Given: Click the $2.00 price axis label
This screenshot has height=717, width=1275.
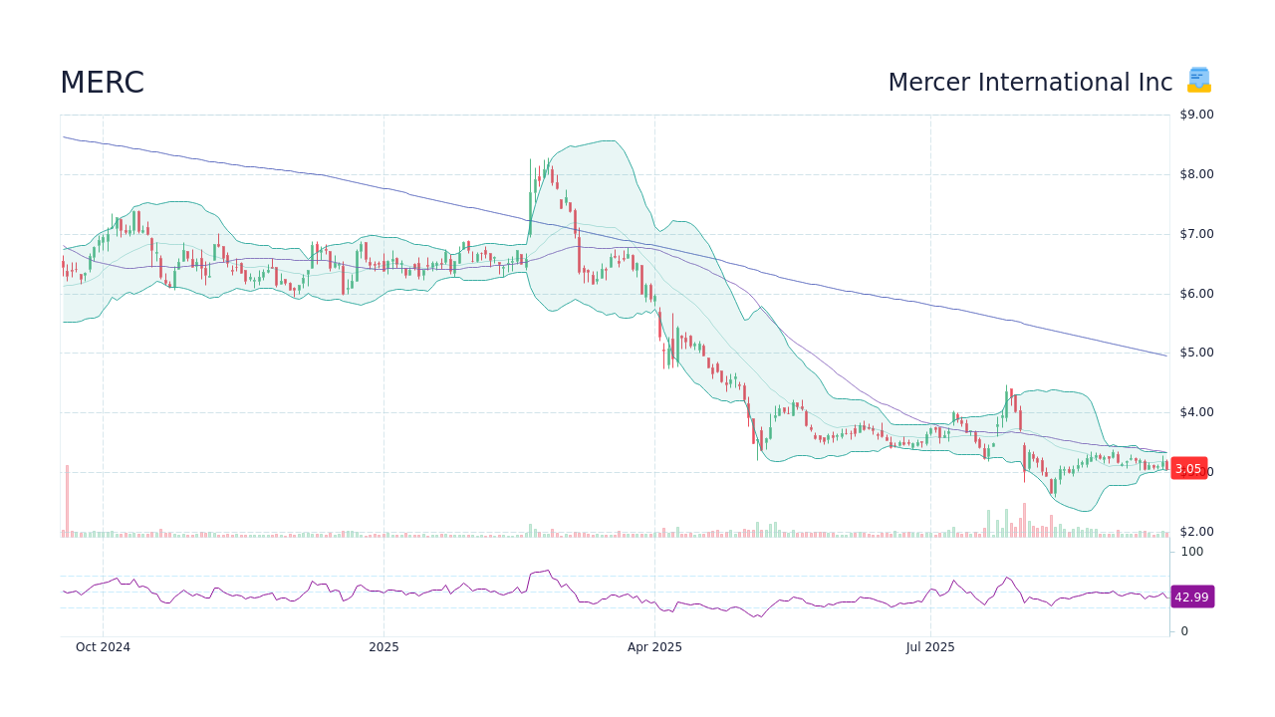Looking at the screenshot, I should click(1196, 532).
